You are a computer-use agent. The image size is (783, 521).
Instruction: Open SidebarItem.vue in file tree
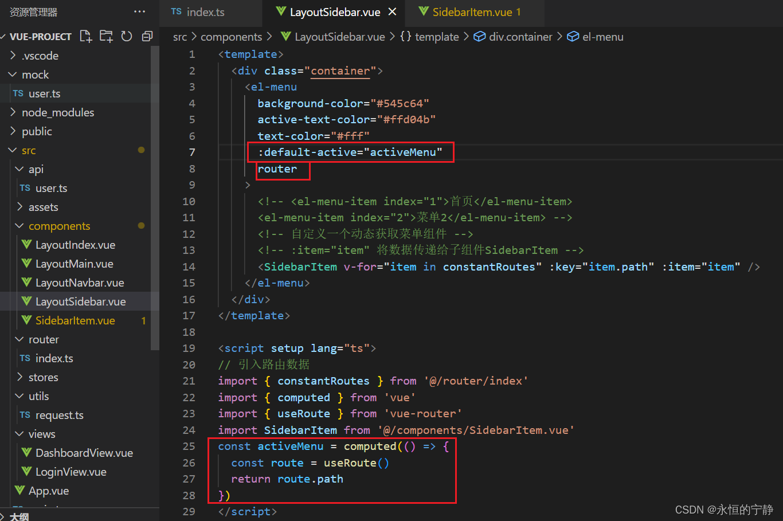75,320
